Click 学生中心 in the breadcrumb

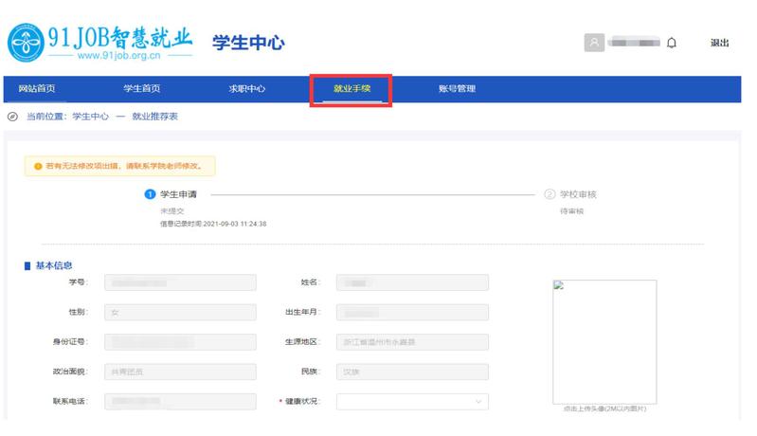90,117
